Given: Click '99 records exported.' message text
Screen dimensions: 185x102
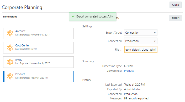Looking at the screenshot, I should (x=136, y=99).
